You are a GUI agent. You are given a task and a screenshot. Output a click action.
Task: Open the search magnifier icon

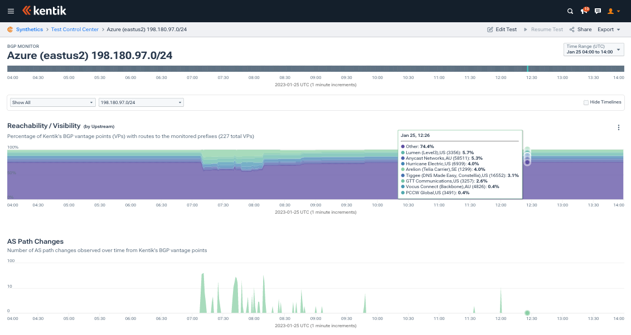[570, 11]
